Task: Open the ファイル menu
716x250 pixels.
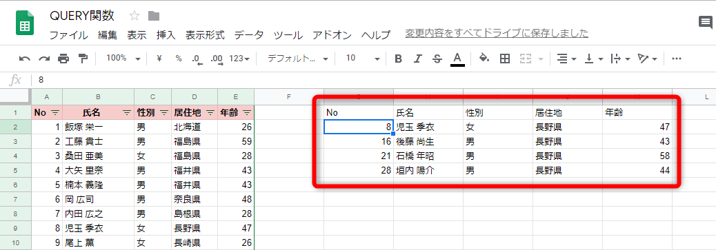Action: click(x=68, y=35)
